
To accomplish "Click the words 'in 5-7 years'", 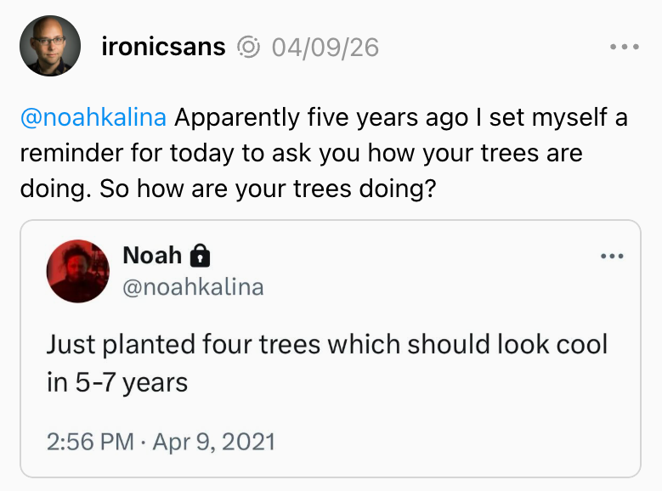I will [116, 382].
